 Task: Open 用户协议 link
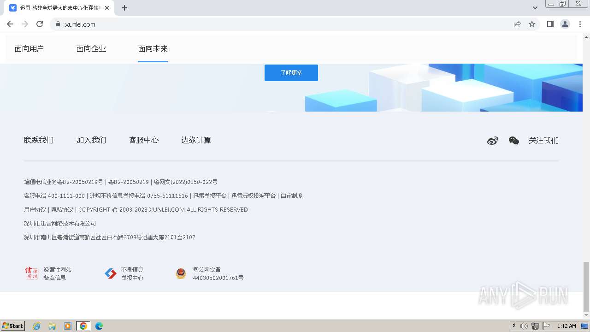35,210
